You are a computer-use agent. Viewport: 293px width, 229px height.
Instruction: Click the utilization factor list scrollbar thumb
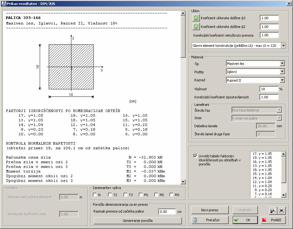click(283, 170)
